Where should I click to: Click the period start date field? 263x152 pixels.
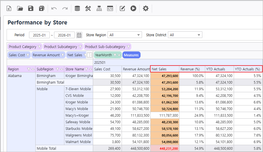coord(39,35)
